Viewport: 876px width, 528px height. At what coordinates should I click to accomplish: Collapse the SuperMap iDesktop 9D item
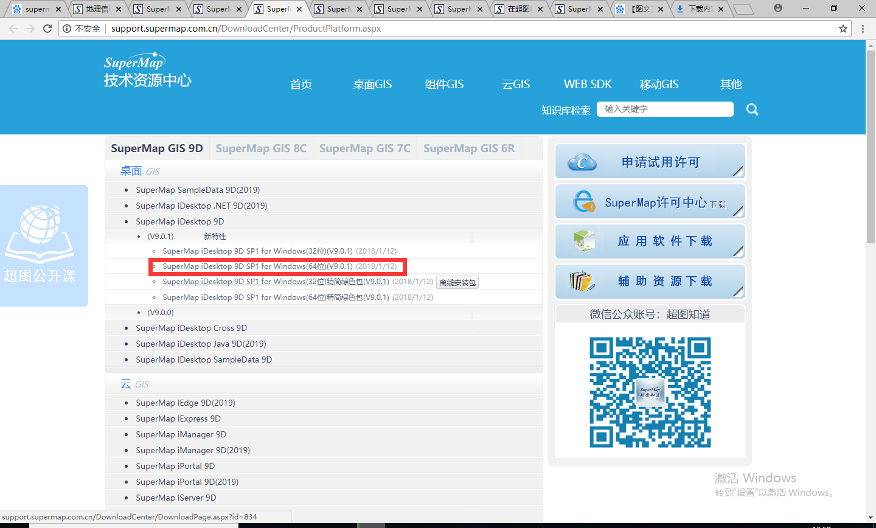180,221
